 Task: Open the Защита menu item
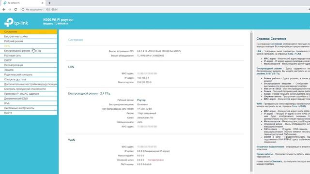[29, 70]
